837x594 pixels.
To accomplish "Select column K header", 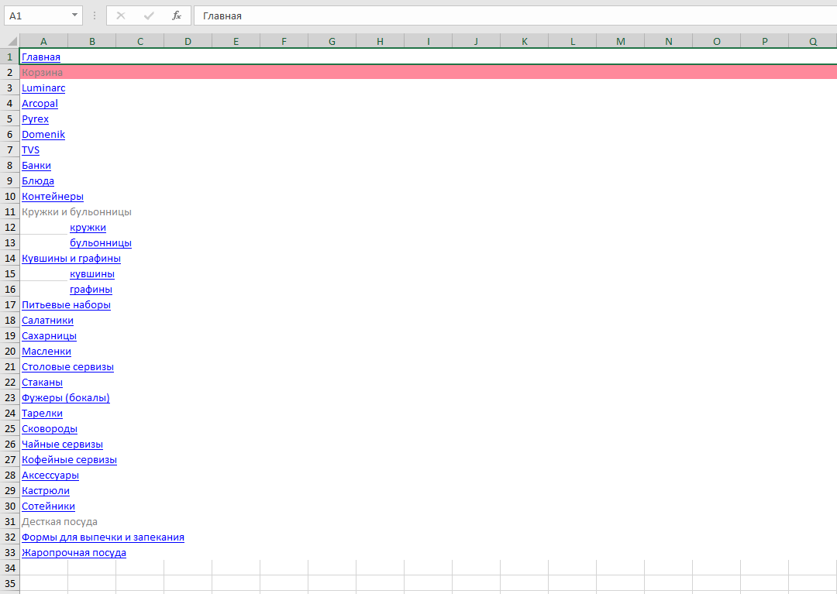I will 524,41.
